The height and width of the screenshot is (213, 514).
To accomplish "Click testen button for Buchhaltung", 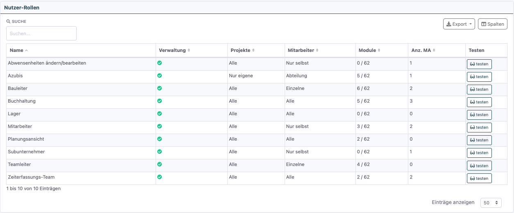I will [479, 102].
